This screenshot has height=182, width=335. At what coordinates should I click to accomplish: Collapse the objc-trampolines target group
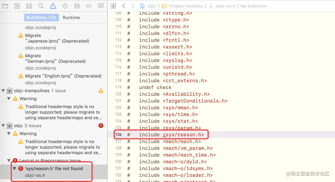[3, 91]
